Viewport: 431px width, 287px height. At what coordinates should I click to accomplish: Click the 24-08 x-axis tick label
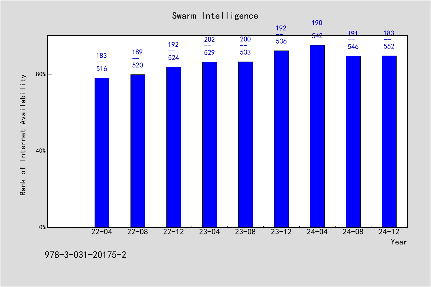point(353,232)
